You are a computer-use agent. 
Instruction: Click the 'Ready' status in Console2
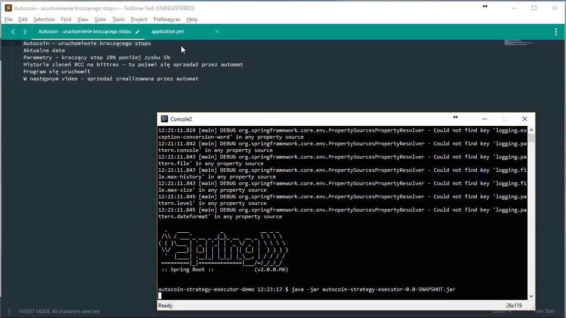coord(165,306)
